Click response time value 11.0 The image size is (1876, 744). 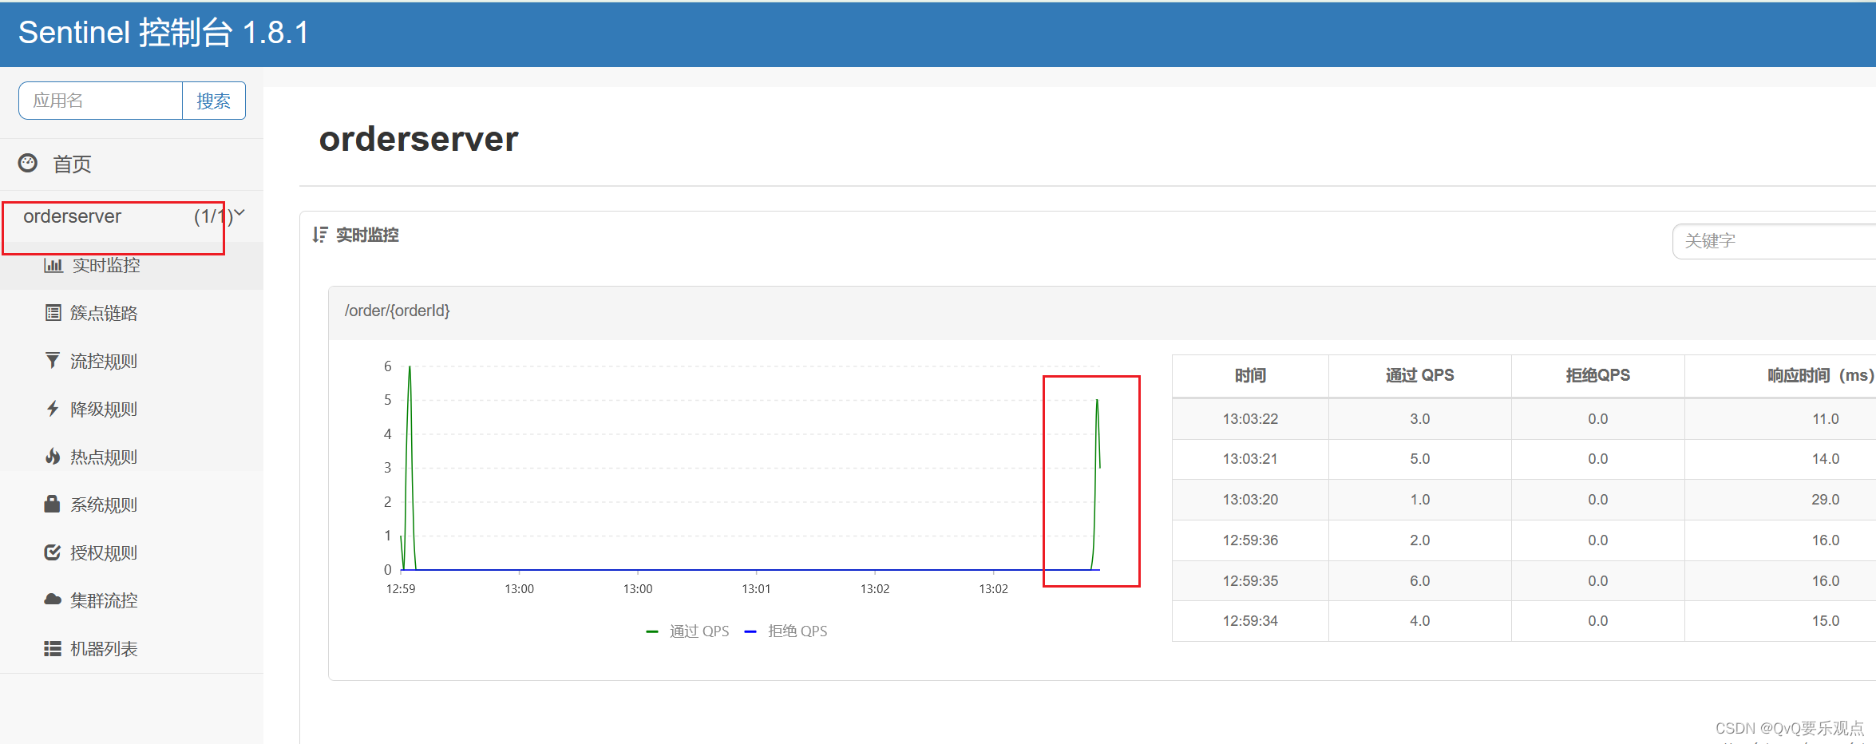[x=1825, y=418]
